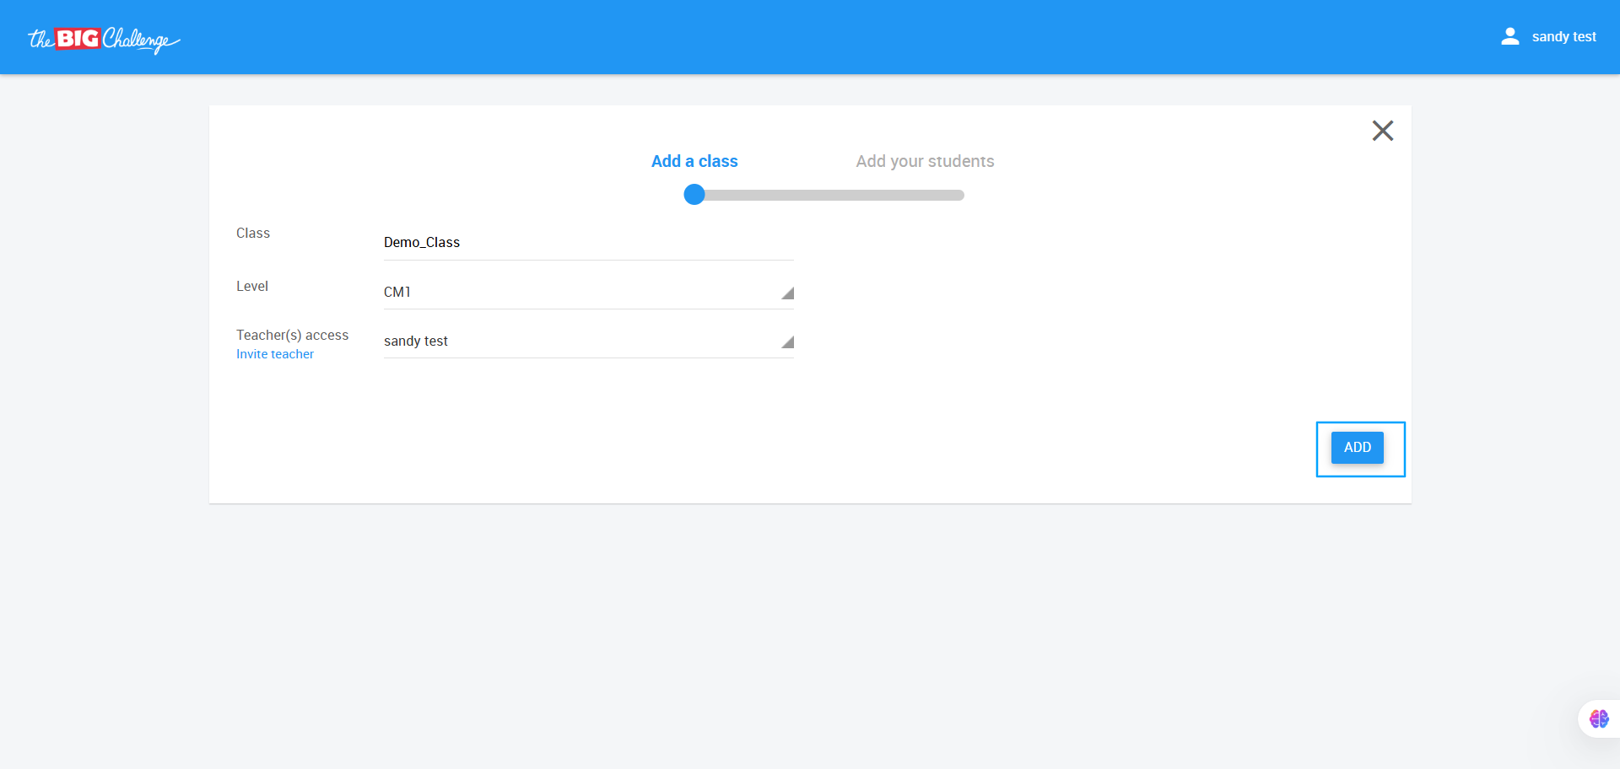Viewport: 1620px width, 769px height.
Task: Expand the Teacher(s) access dropdown
Action: click(588, 341)
